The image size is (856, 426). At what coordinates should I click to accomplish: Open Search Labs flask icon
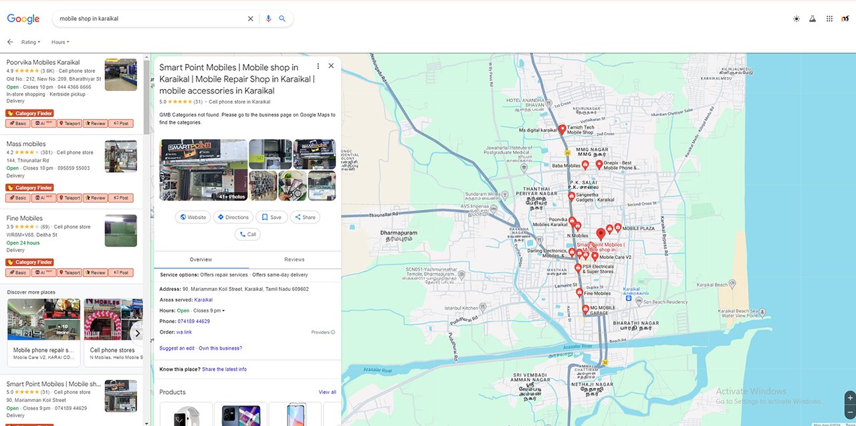tap(813, 19)
